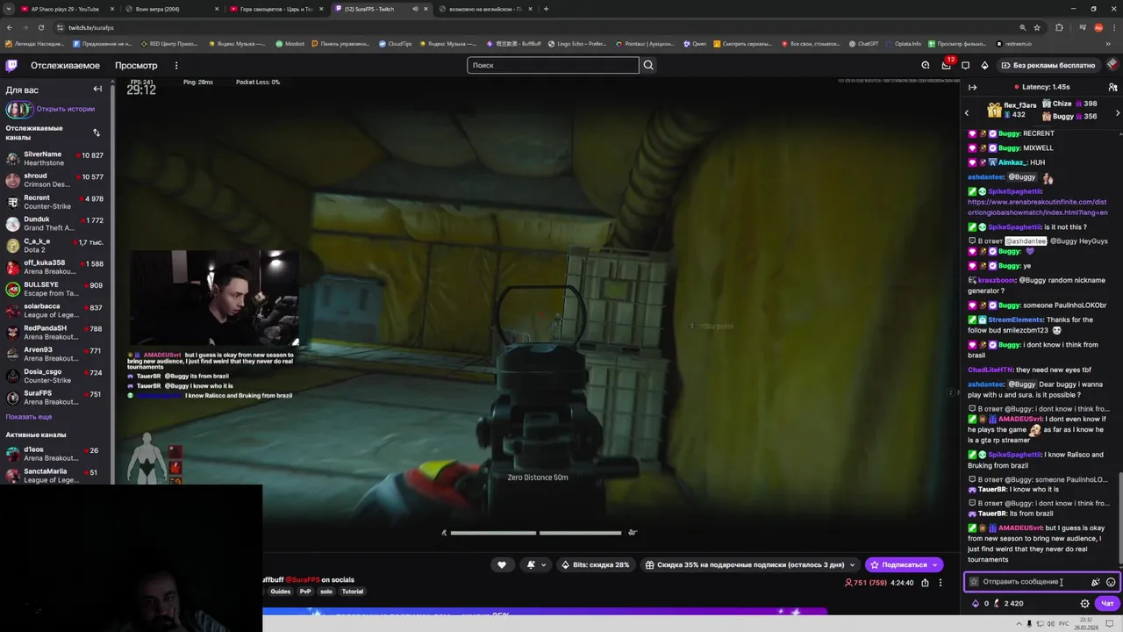This screenshot has width=1123, height=632.
Task: Open SanctaMarilia channel in sidebar
Action: point(56,475)
